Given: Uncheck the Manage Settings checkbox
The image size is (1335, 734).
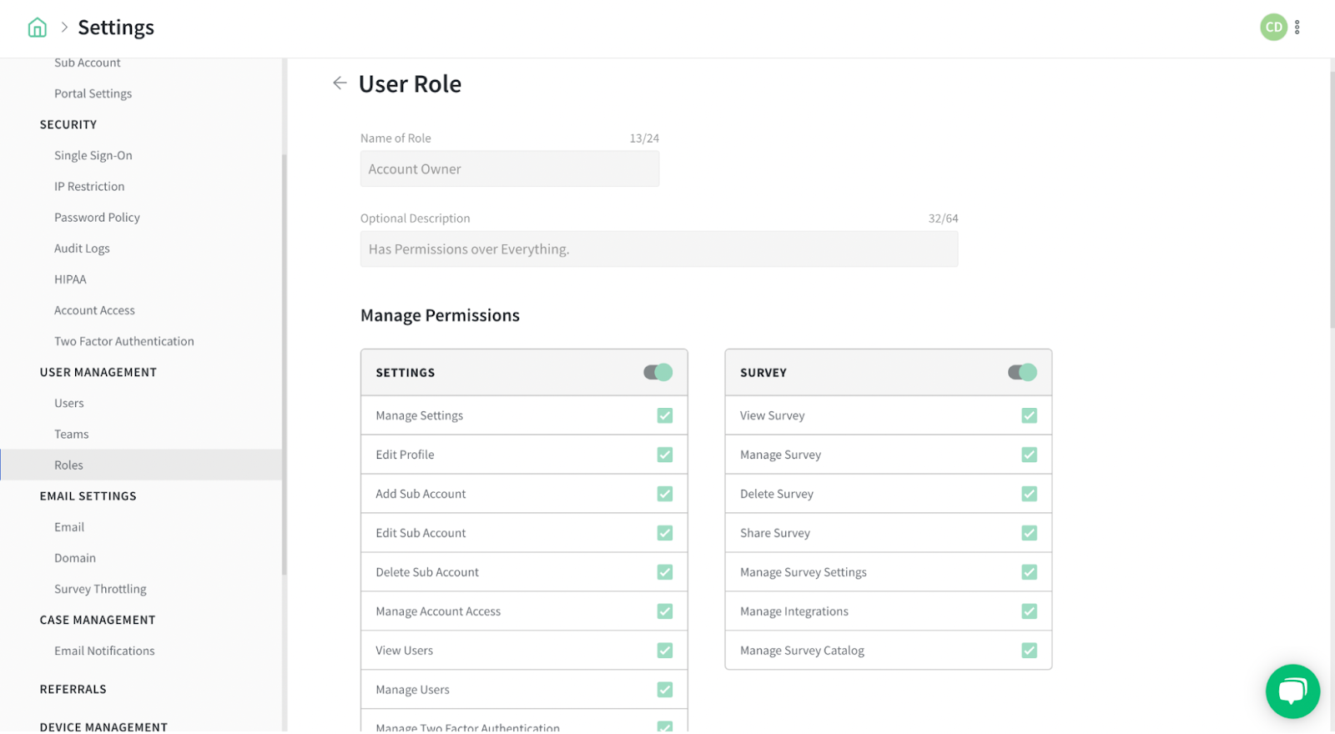Looking at the screenshot, I should (x=665, y=415).
